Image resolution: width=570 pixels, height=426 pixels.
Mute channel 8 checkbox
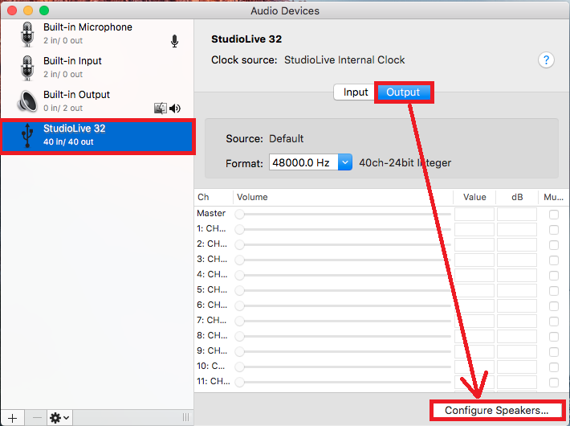point(554,337)
